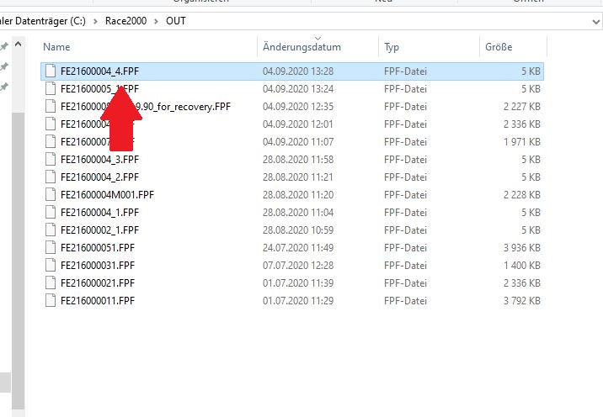Select file FE21600004_4.FPF
Viewport: 603px width, 417px height.
tap(292, 71)
